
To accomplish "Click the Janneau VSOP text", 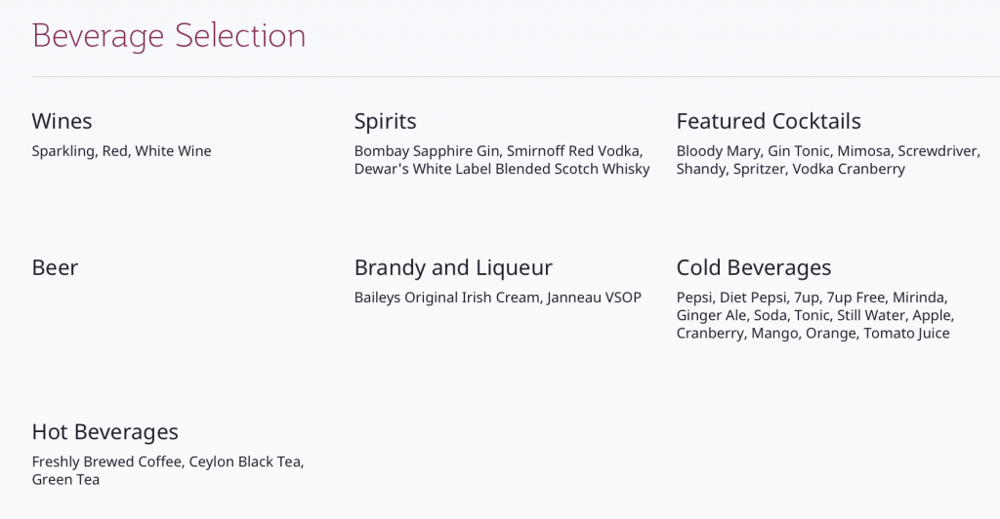I will [594, 298].
